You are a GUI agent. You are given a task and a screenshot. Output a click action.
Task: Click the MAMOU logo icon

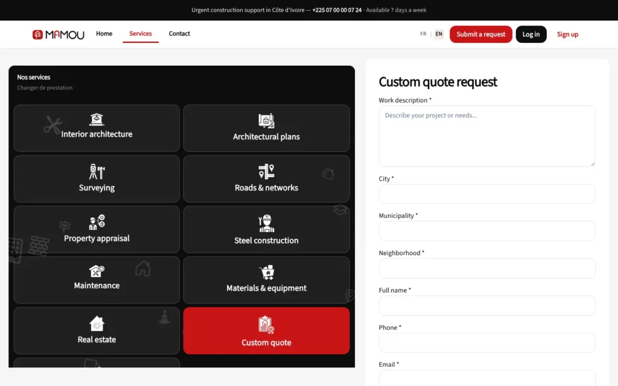[x=37, y=34]
